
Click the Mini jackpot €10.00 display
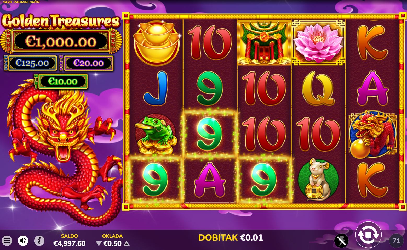pyautogui.click(x=63, y=81)
